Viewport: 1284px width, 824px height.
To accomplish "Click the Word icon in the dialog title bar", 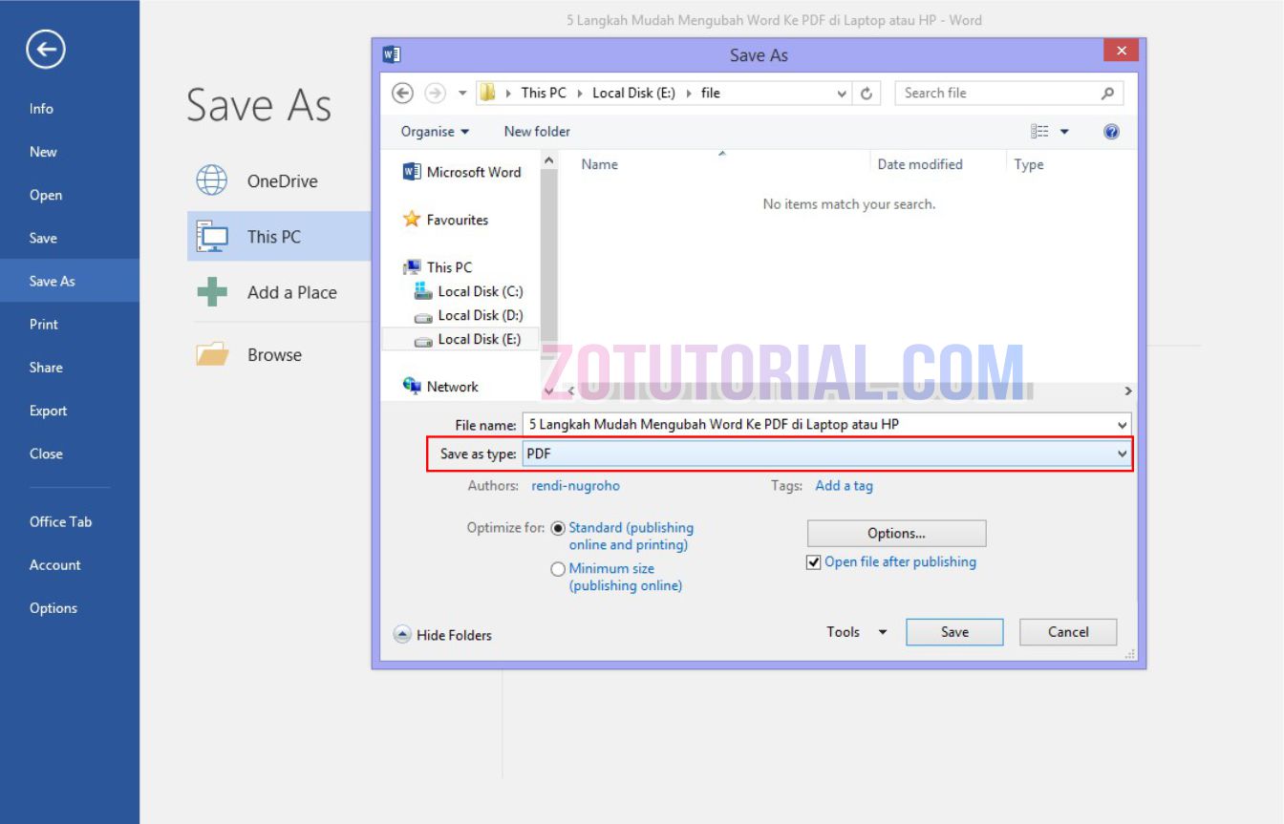I will click(391, 54).
